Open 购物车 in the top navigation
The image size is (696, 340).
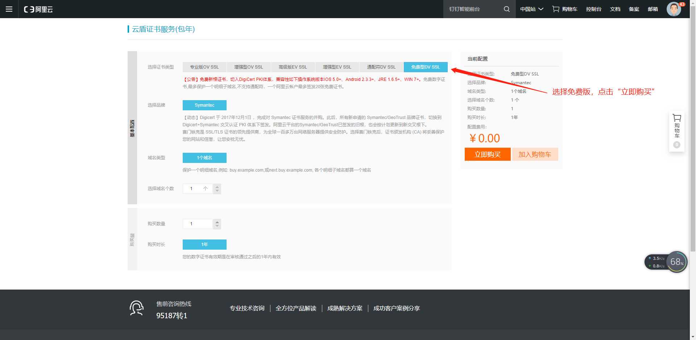pyautogui.click(x=565, y=9)
